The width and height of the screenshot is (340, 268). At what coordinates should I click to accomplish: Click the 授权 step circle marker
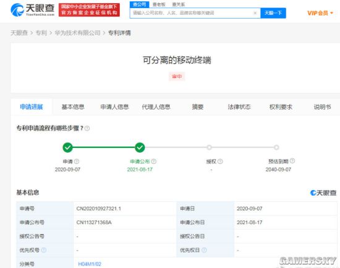point(209,147)
